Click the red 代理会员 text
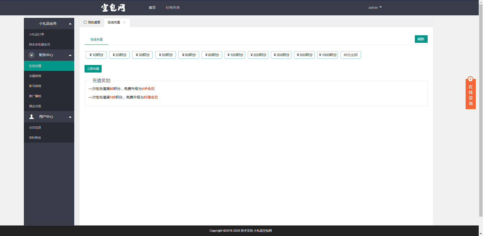This screenshot has height=236, width=483. tap(151, 97)
